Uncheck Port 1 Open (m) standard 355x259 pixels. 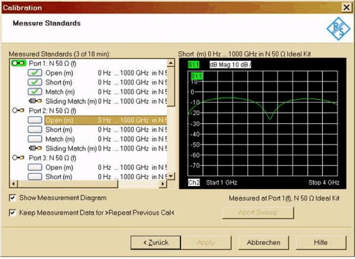35,73
